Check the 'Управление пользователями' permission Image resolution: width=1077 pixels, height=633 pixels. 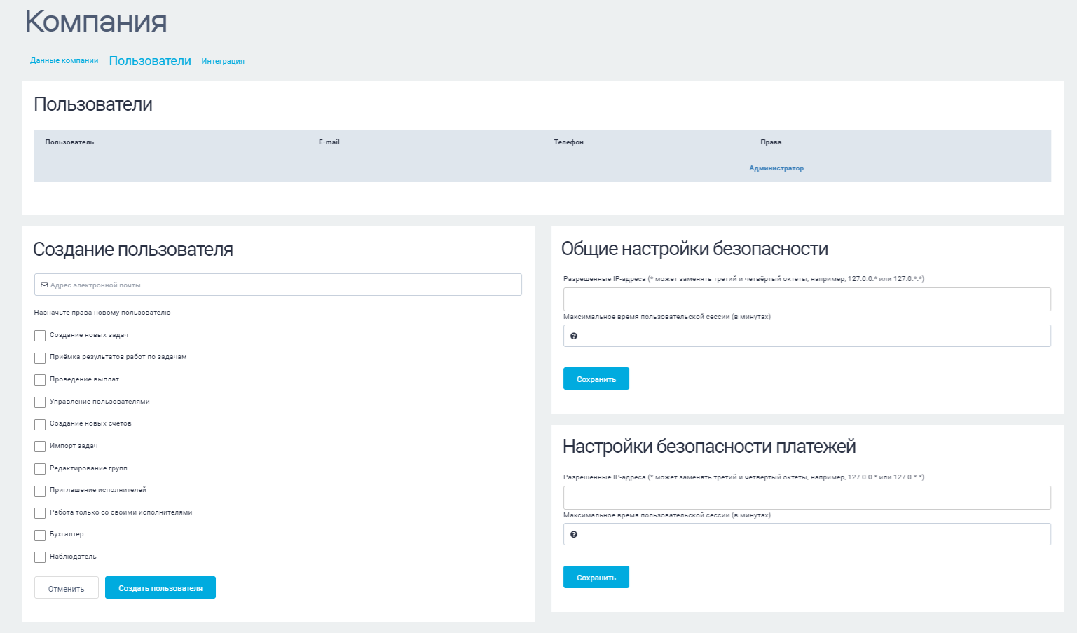[40, 402]
